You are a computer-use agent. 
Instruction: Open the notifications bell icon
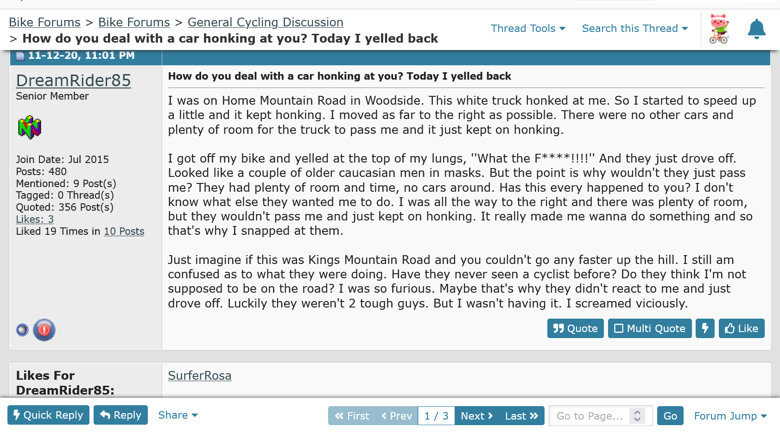point(756,29)
